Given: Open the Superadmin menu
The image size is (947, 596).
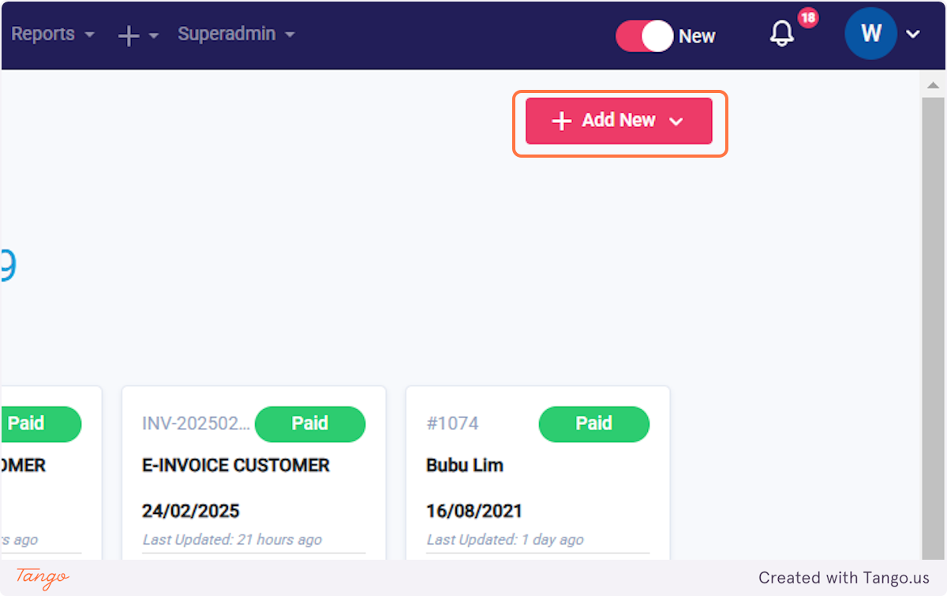Looking at the screenshot, I should (x=236, y=34).
